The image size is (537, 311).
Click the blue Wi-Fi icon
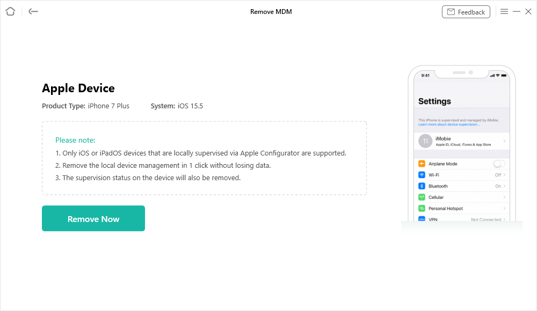(x=422, y=175)
